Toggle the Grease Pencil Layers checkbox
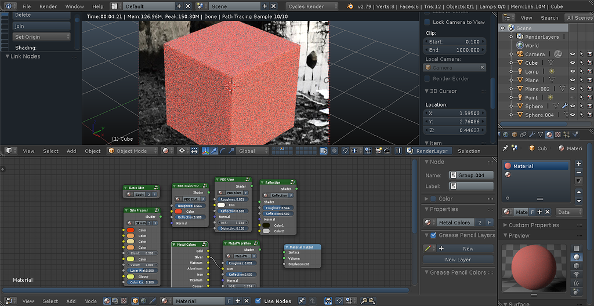The width and height of the screenshot is (594, 306). pyautogui.click(x=433, y=235)
